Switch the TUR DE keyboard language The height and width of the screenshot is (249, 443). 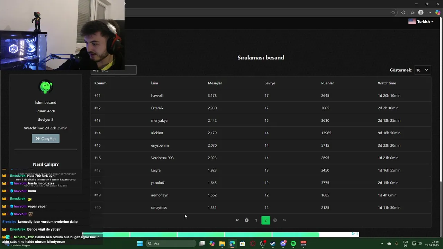405,243
